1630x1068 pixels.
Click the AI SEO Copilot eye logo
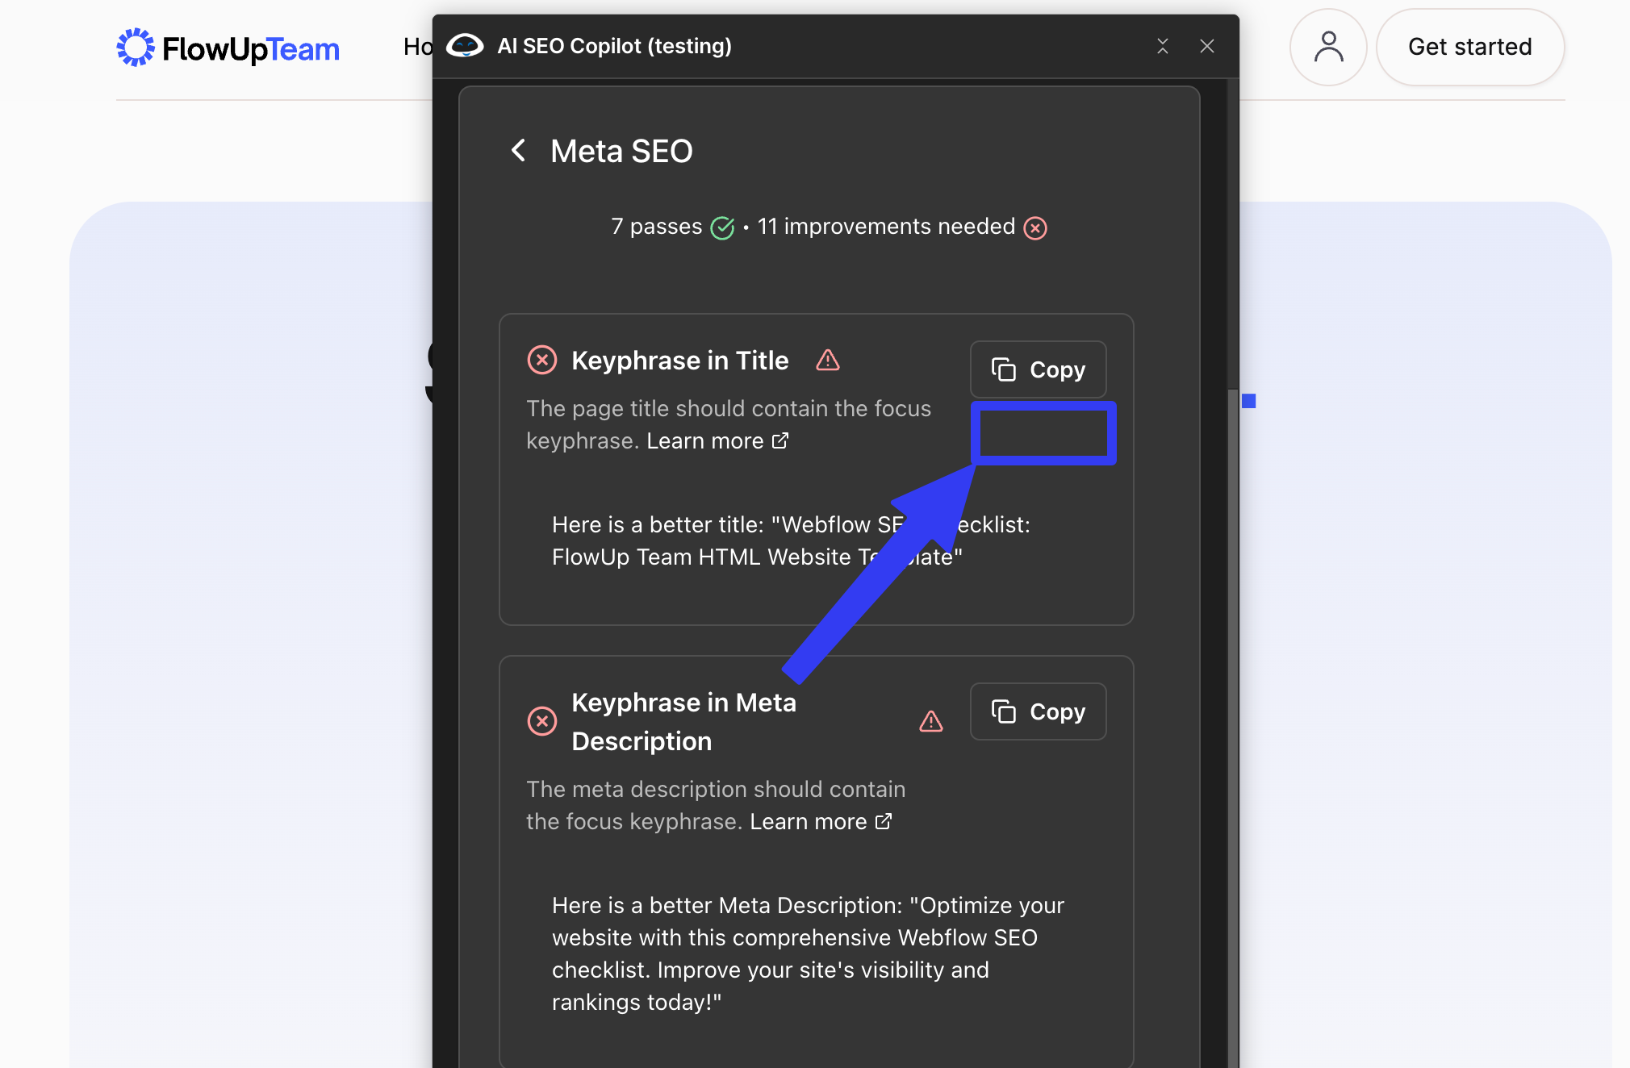click(x=465, y=46)
